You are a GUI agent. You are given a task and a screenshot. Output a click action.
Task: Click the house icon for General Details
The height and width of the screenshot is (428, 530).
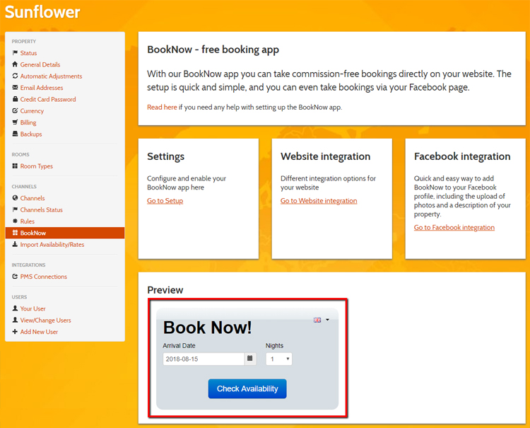coord(15,64)
